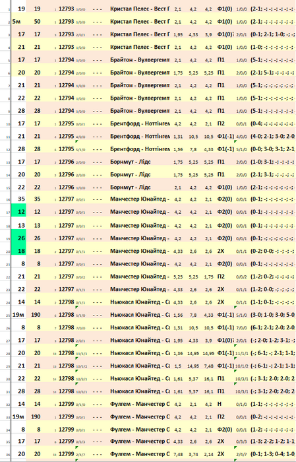Select score list (1-1; -; in row 32

coord(272,404)
